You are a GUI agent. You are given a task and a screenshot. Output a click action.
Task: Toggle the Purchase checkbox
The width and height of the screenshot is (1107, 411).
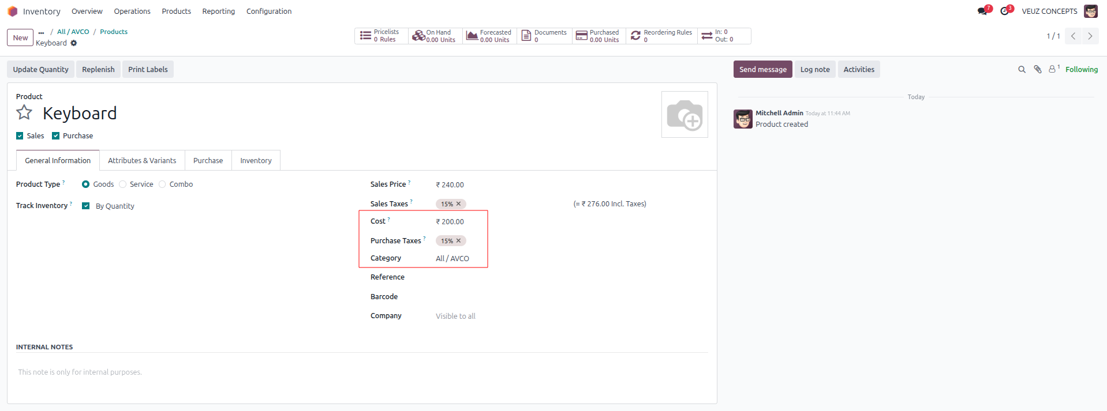pyautogui.click(x=55, y=136)
